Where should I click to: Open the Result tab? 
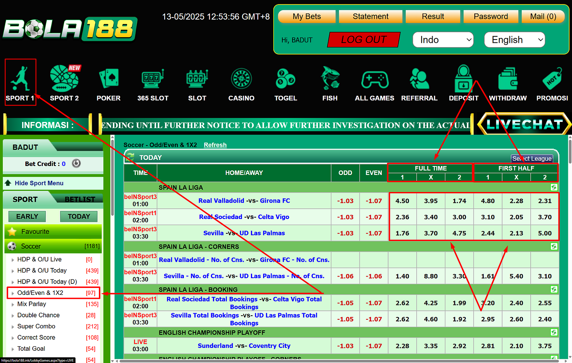[433, 16]
